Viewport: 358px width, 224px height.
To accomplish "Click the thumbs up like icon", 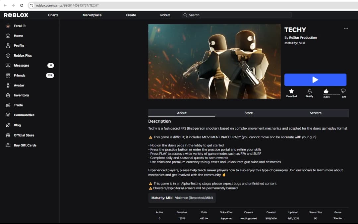I will [x=326, y=91].
